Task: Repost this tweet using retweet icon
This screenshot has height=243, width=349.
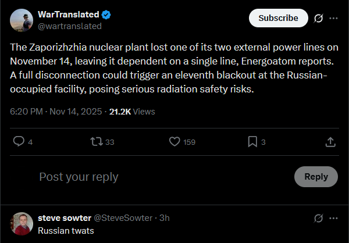Action: (x=97, y=141)
